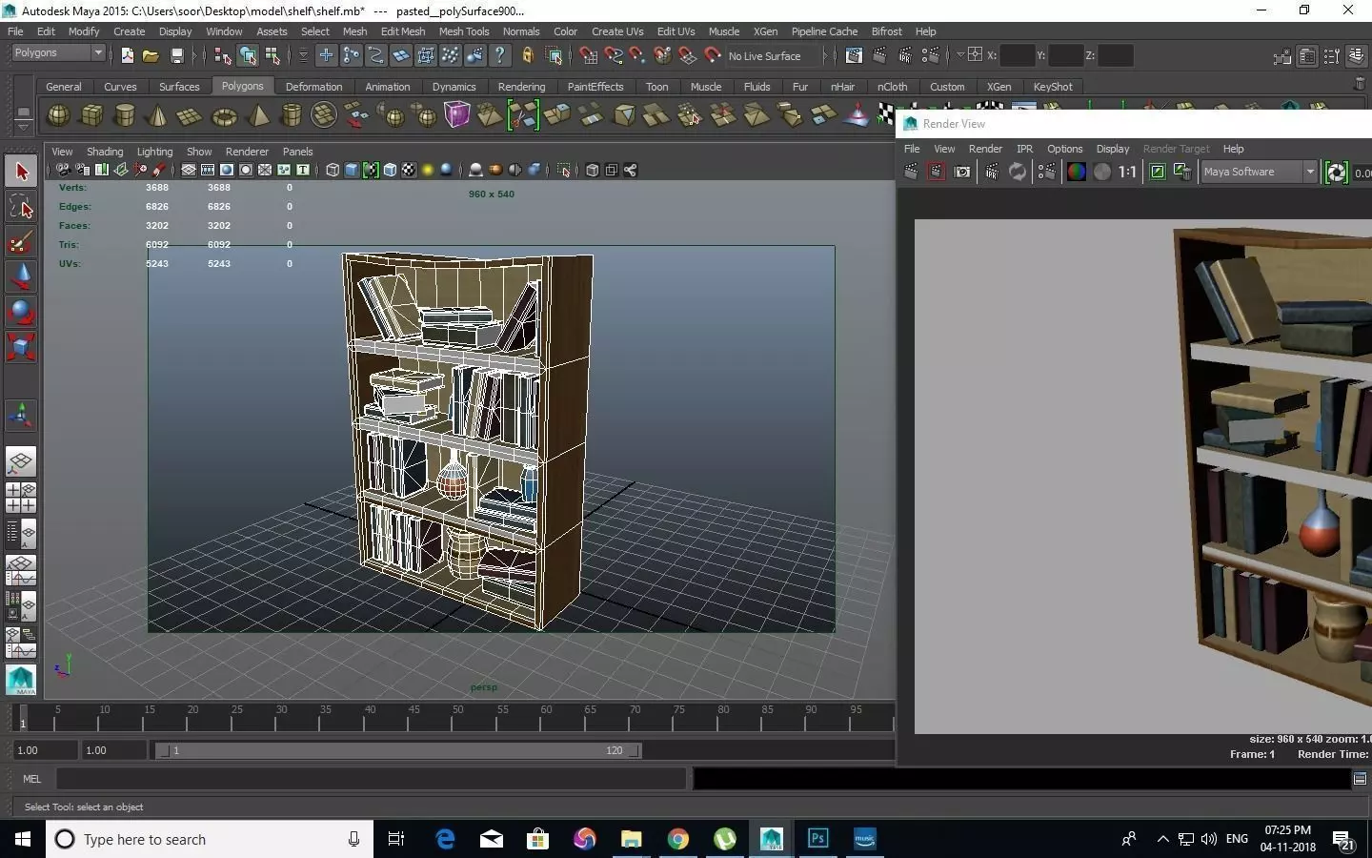Toggle Snap to points magnet
This screenshot has height=858, width=1372.
637,55
